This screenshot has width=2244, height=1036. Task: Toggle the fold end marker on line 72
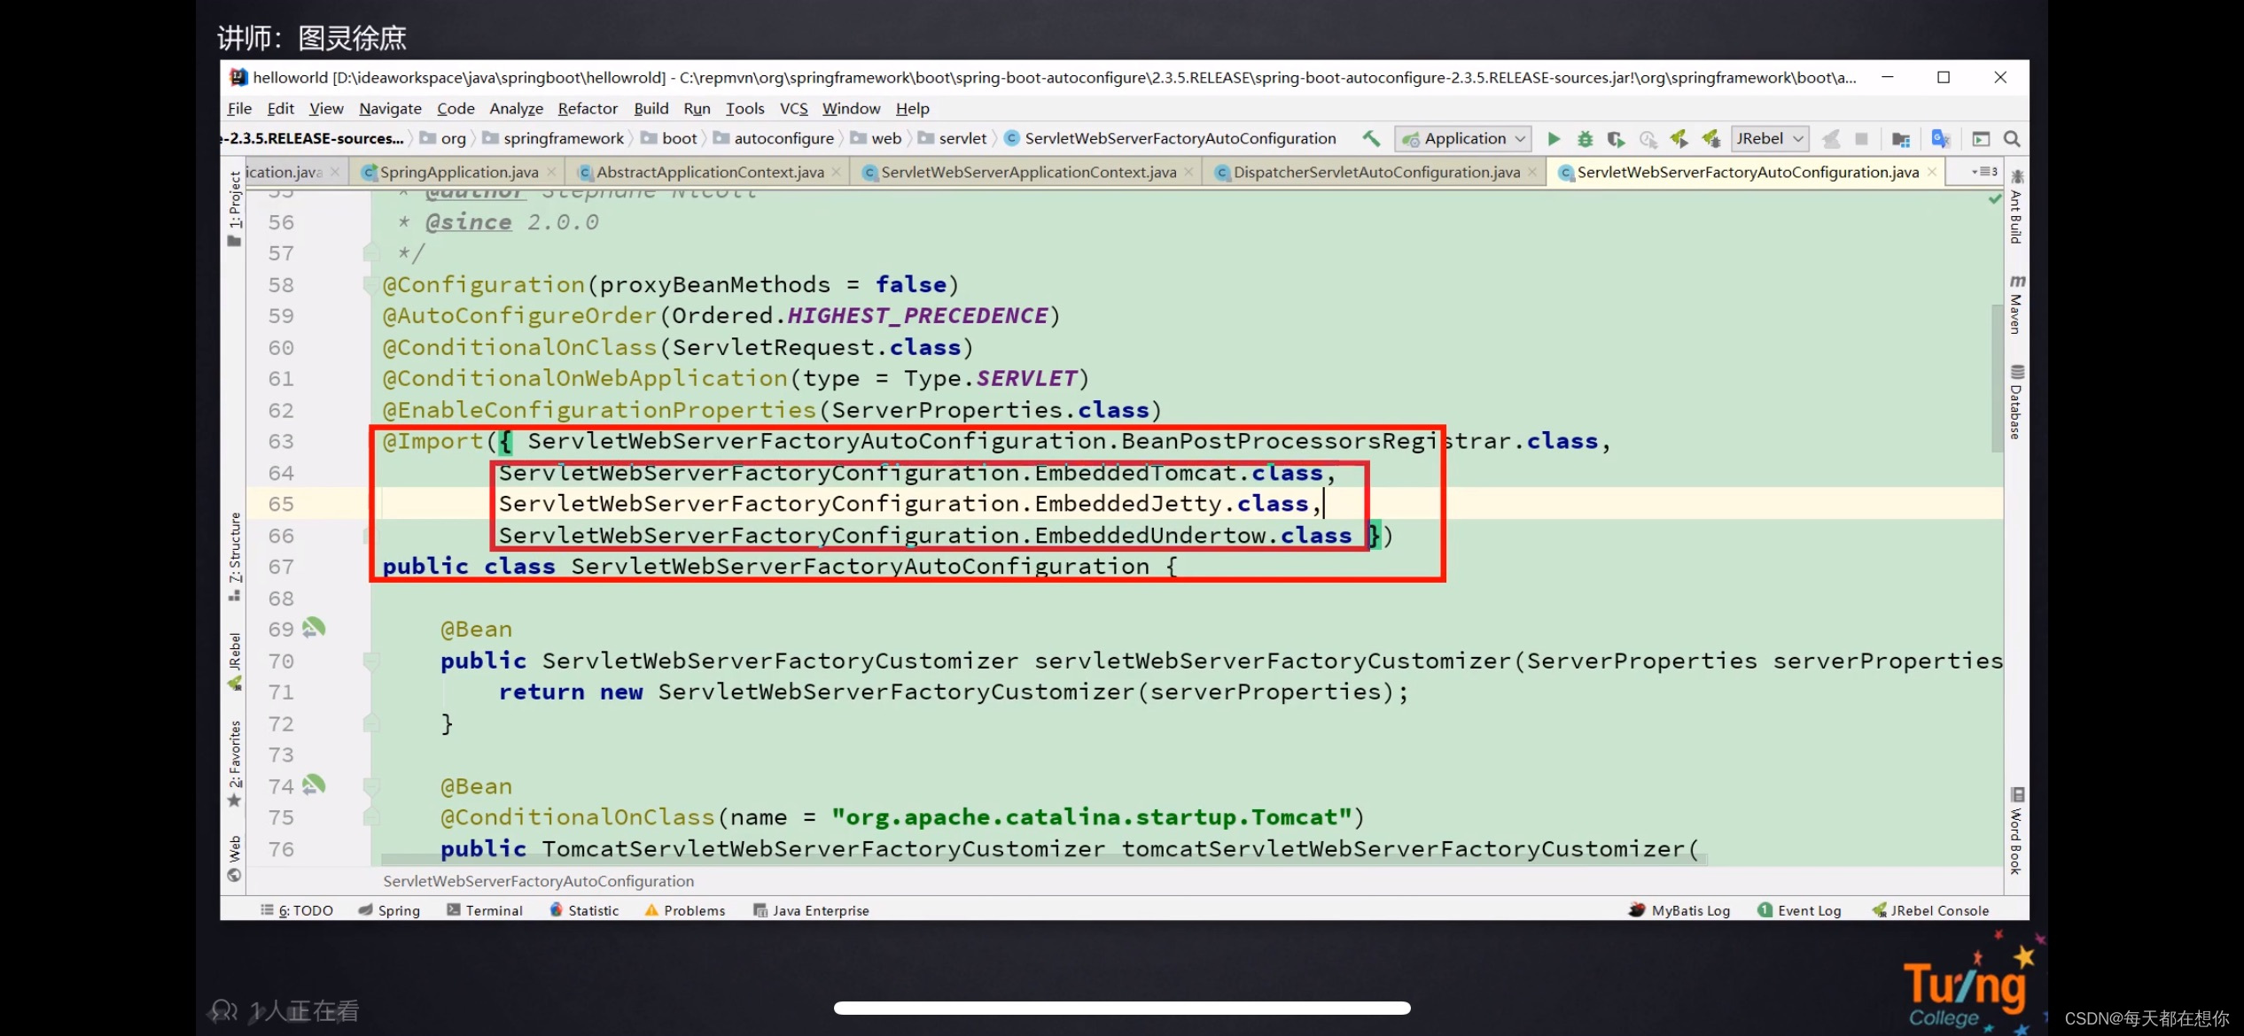(371, 723)
